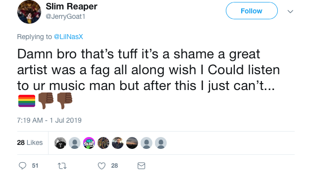Click the 7:19 AM - 1 Jul 2019 timestamp

49,120
